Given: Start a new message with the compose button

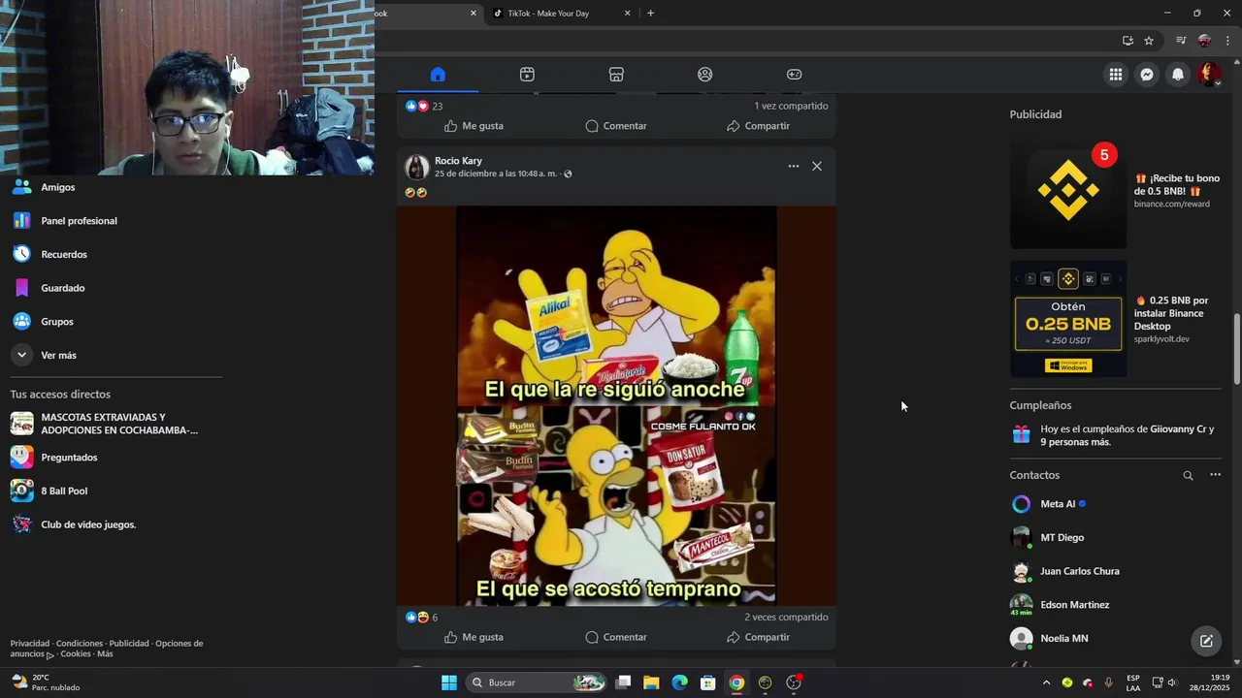Looking at the screenshot, I should click(1206, 641).
